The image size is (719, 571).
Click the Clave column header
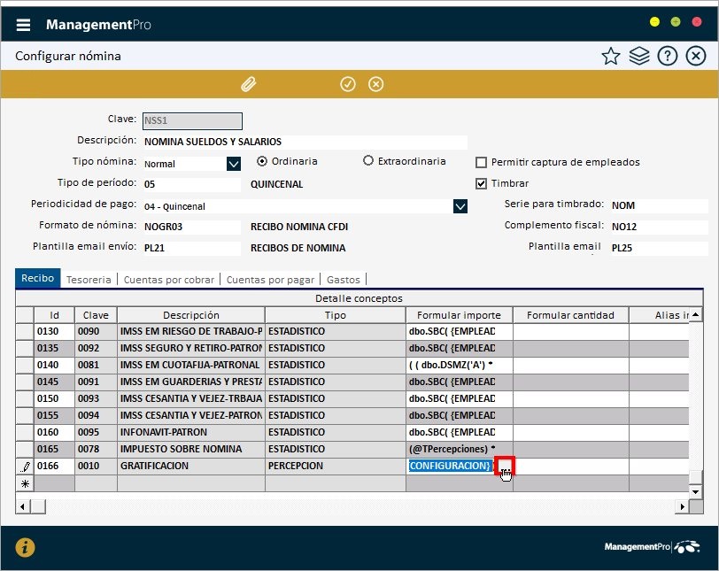coord(96,315)
